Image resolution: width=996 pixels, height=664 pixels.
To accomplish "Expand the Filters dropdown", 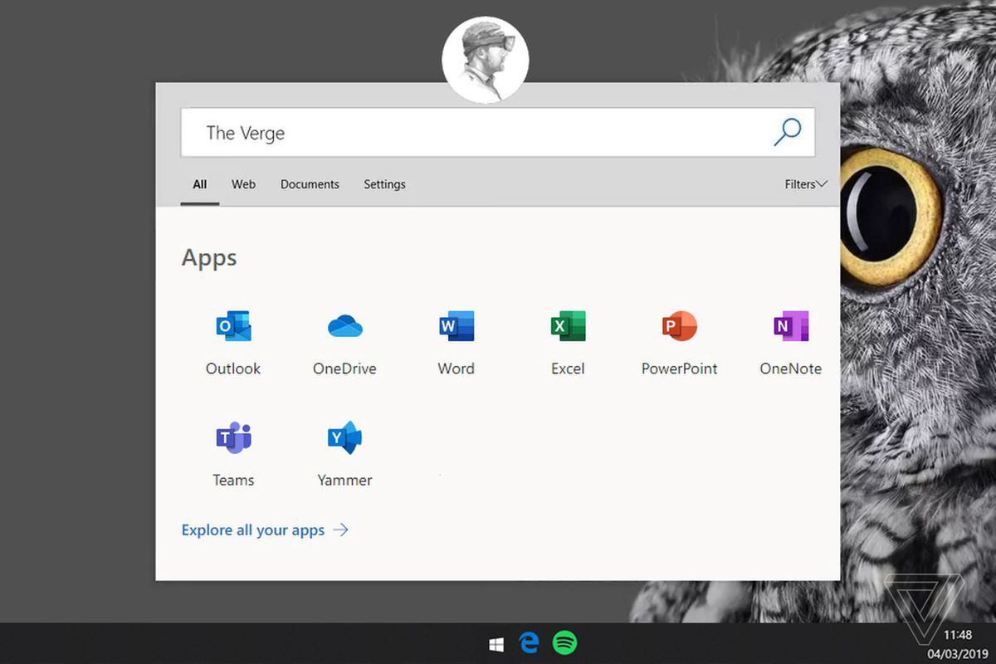I will pyautogui.click(x=804, y=184).
